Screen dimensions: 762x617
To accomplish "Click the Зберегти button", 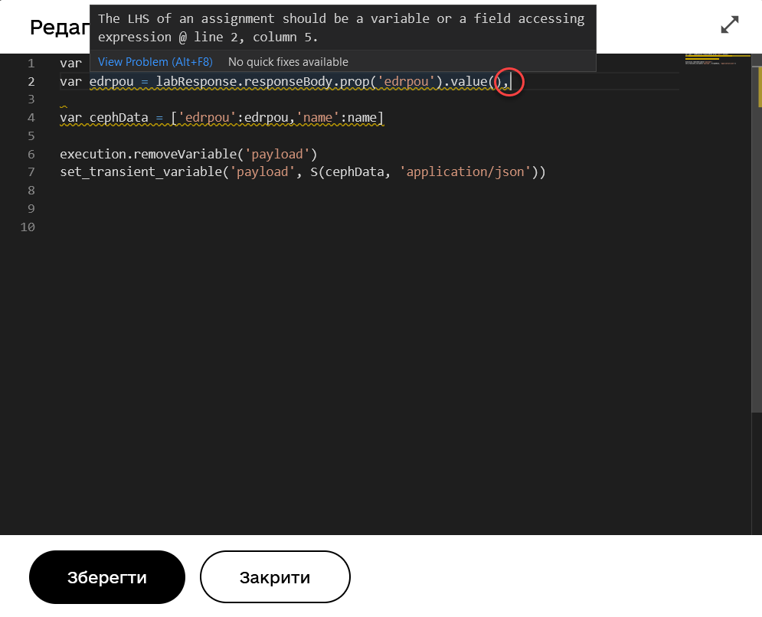I will click(x=107, y=577).
